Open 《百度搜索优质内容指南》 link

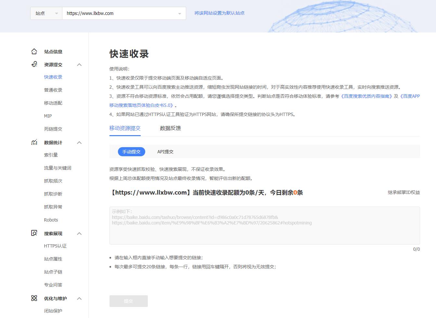pyautogui.click(x=366, y=96)
